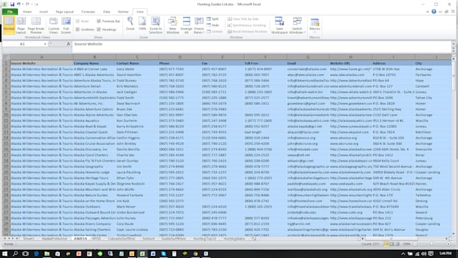Switch to APOS sheet tab
This screenshot has width=458, height=258.
96,238
